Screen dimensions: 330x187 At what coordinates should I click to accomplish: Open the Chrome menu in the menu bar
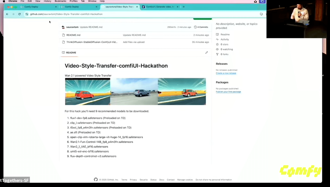[x=13, y=1]
